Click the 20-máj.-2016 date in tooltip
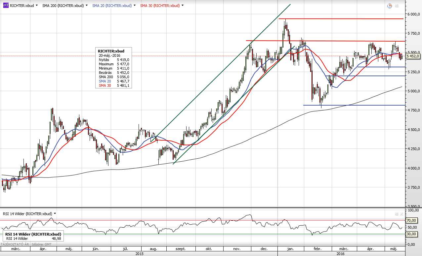The height and width of the screenshot is (256, 422). [x=110, y=55]
